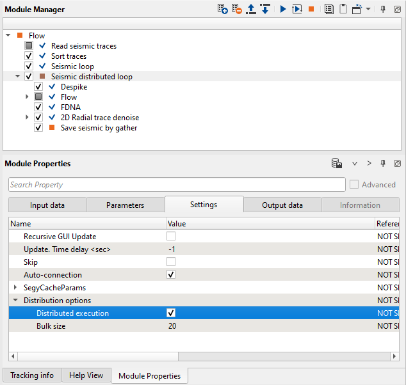This screenshot has width=406, height=385.
Task: Toggle the Despike module checkbox
Action: (39, 87)
